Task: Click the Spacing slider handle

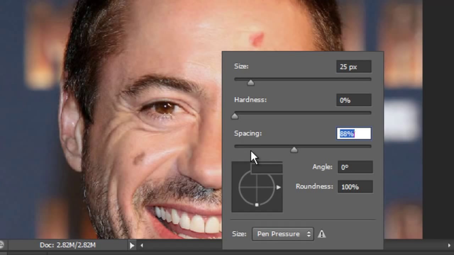Action: [x=294, y=150]
